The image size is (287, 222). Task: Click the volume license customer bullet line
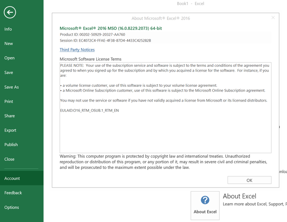[x=139, y=86]
